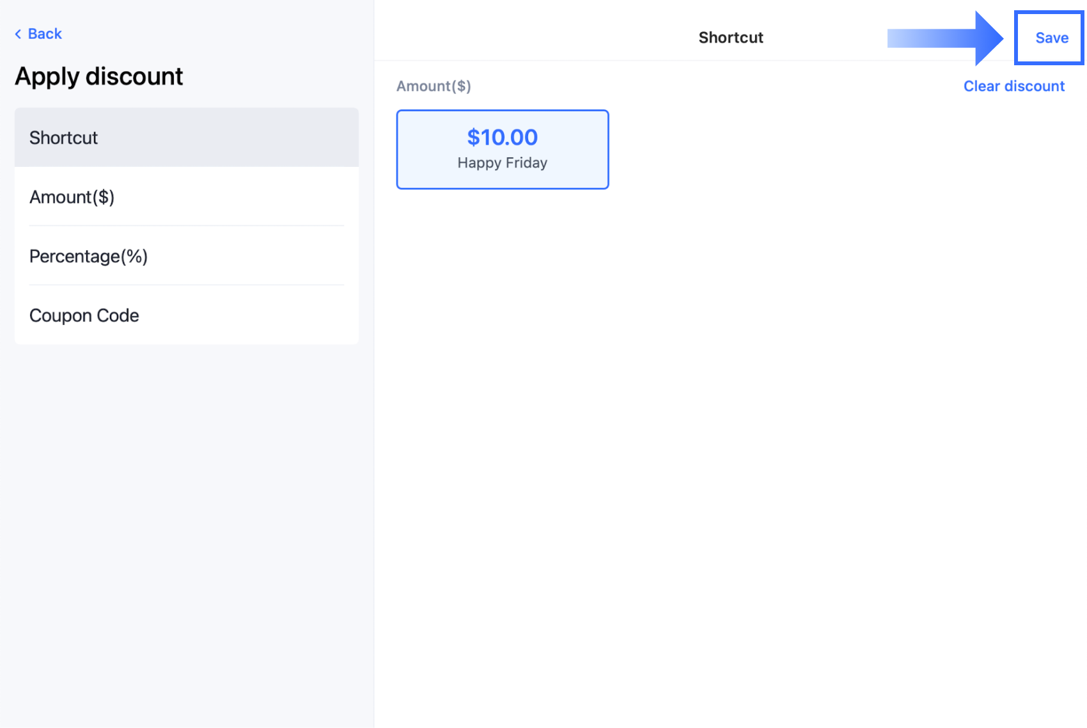
Task: Click the Back text link
Action: pos(45,34)
